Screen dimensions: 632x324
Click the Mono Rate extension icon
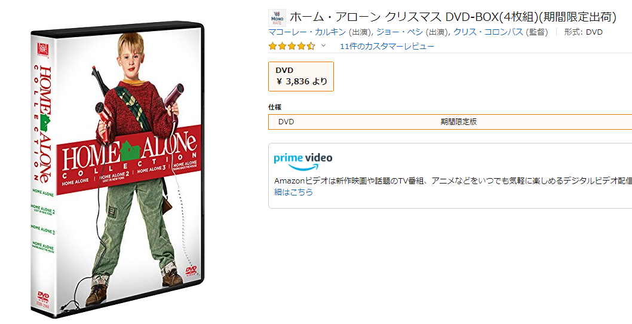coord(277,18)
